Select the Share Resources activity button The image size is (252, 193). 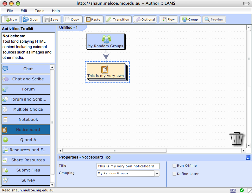pos(28,160)
